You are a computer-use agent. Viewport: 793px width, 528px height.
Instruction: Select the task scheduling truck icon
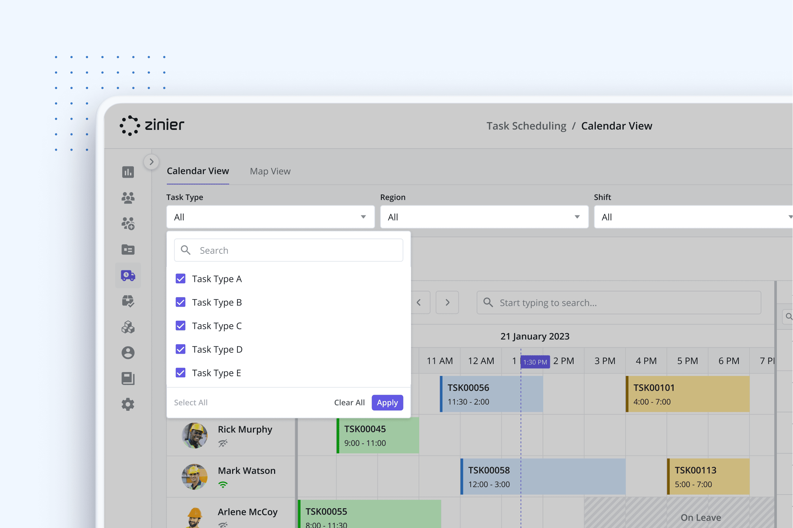pyautogui.click(x=128, y=275)
